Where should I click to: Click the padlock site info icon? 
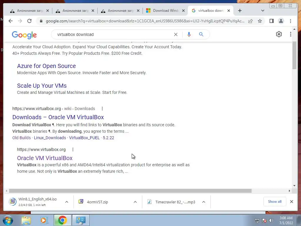tap(41, 21)
